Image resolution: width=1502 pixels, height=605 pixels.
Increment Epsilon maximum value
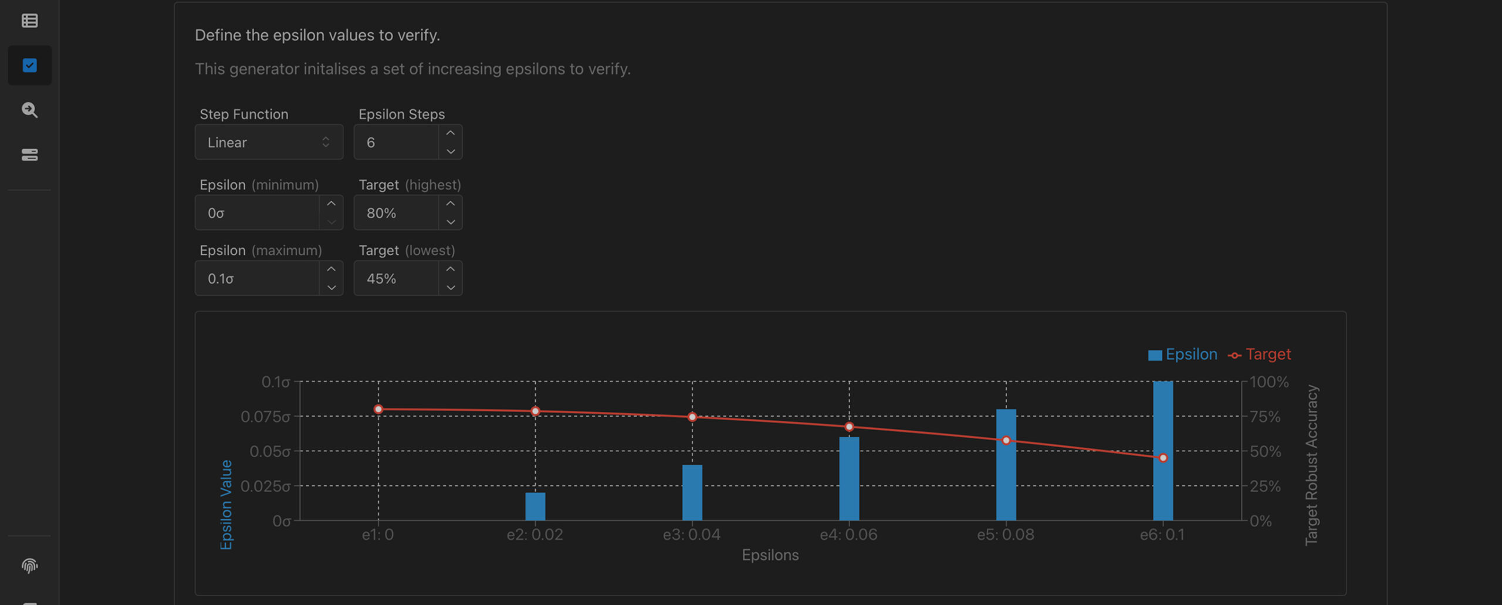331,269
